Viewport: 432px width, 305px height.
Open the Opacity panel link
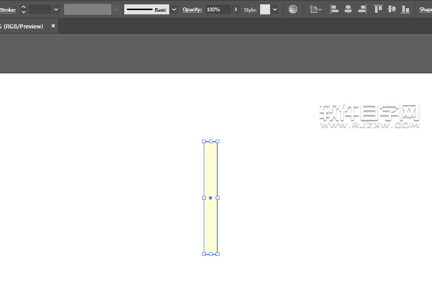(192, 9)
